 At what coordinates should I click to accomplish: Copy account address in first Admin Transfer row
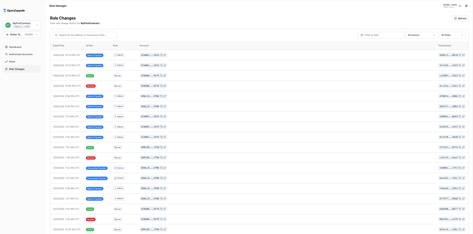[x=162, y=55]
